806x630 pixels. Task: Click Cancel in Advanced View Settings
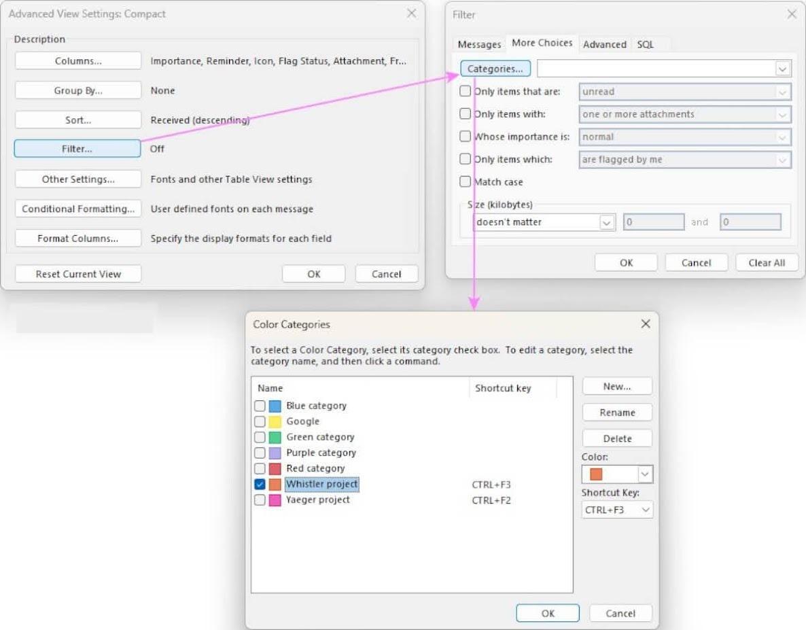coord(387,274)
